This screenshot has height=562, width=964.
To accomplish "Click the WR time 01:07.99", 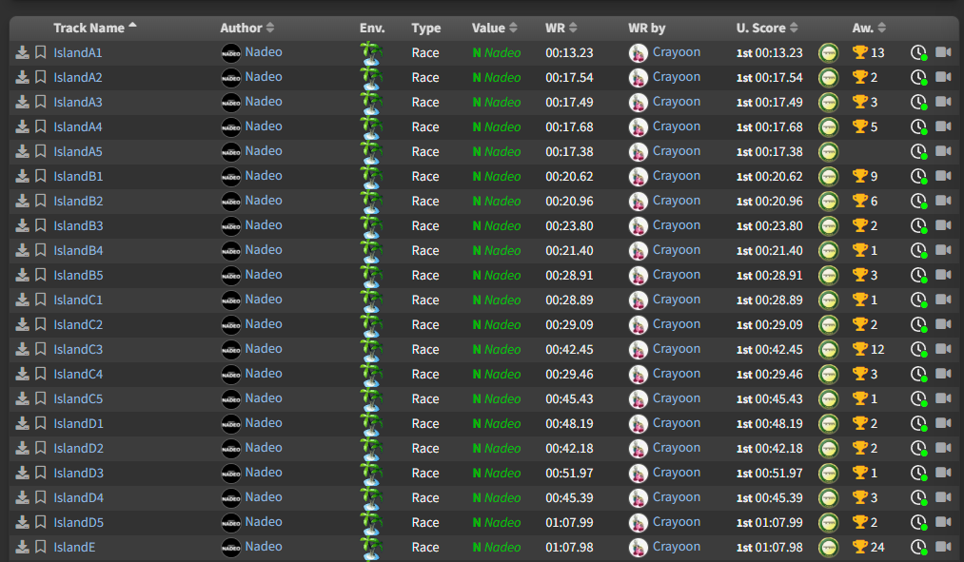I will [569, 523].
